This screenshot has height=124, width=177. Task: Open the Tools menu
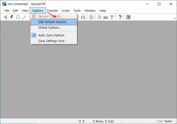[x=77, y=11]
